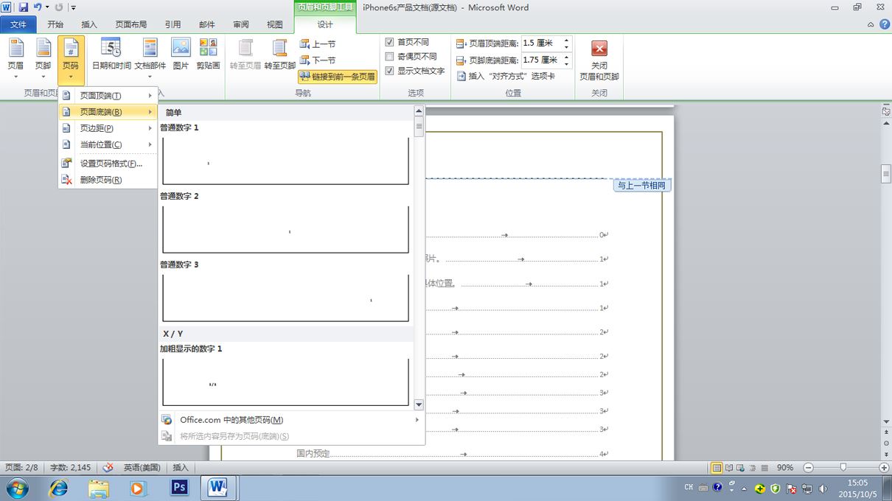
Task: Go to 下一节 (Next Section)
Action: tap(318, 60)
